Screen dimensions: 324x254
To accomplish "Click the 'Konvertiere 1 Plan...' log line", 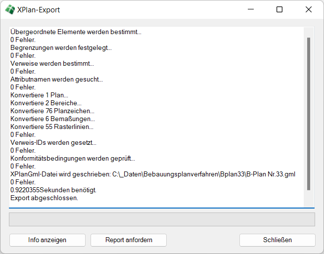I will click(x=39, y=95).
